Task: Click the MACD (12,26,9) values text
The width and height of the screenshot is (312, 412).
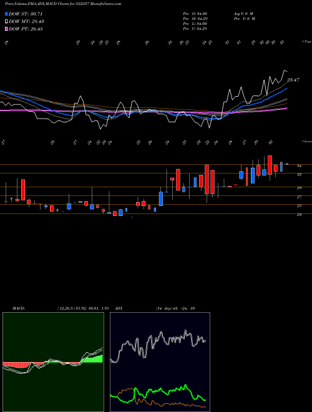Action: pyautogui.click(x=82, y=308)
